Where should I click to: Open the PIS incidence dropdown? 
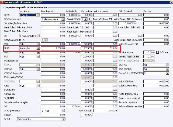(x=38, y=57)
